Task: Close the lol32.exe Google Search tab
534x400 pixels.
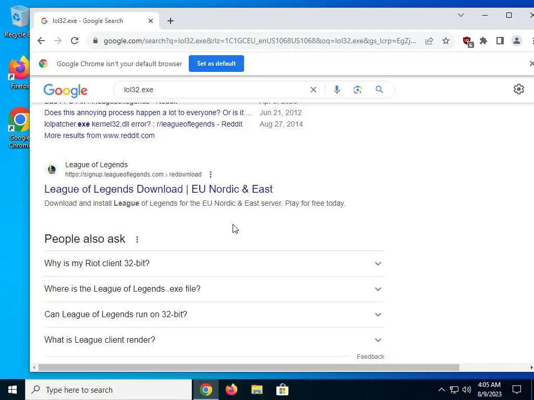Action: click(151, 21)
